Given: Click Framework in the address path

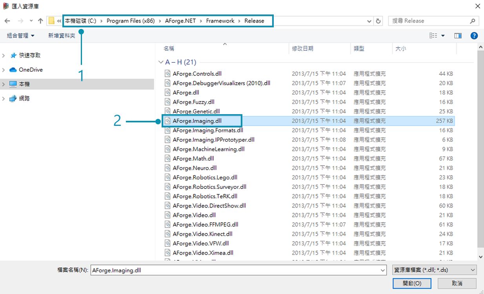Looking at the screenshot, I should [x=220, y=21].
